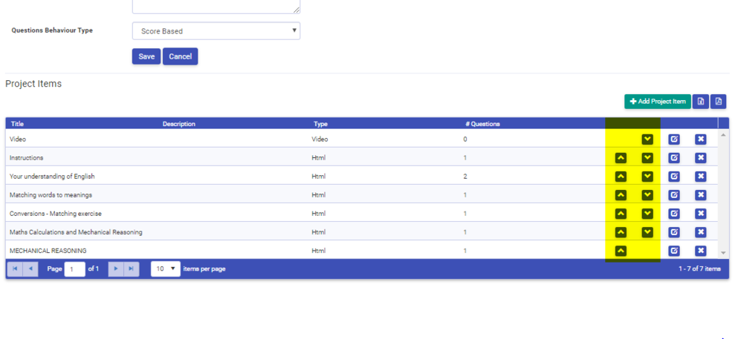Delete Maths Calculations and Mechanical Reasoning item
738x339 pixels.
(x=700, y=232)
